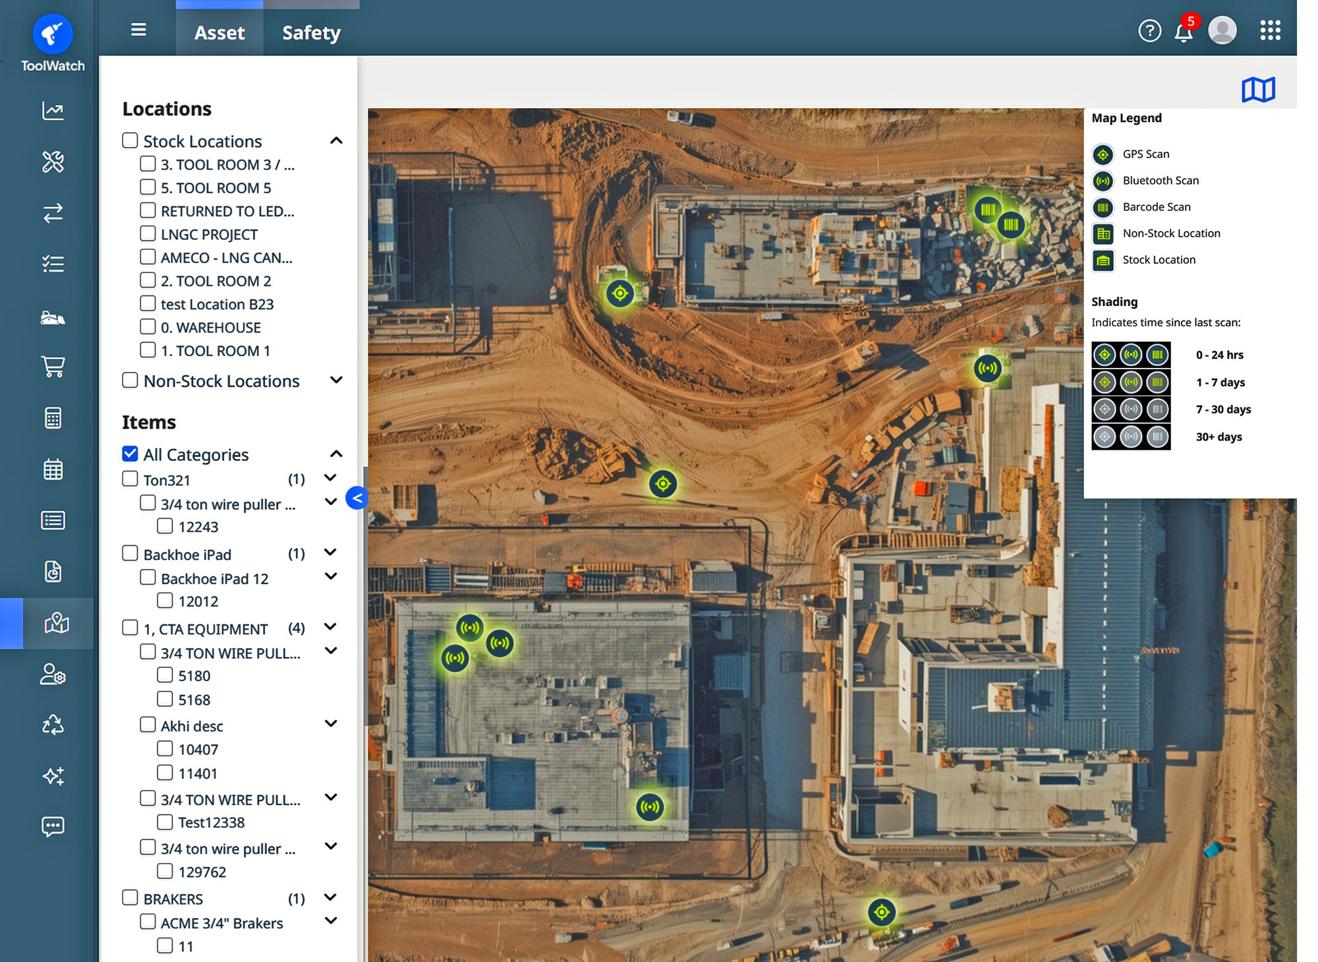Open the notifications bell icon
Screen dimensions: 1318x962
pyautogui.click(x=1183, y=32)
